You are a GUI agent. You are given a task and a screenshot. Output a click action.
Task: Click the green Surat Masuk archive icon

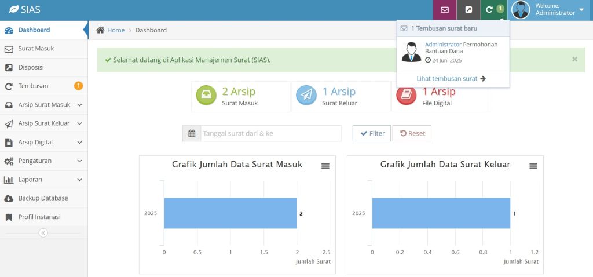pos(206,95)
